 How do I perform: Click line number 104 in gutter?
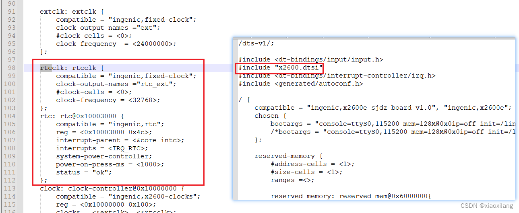click(x=10, y=116)
